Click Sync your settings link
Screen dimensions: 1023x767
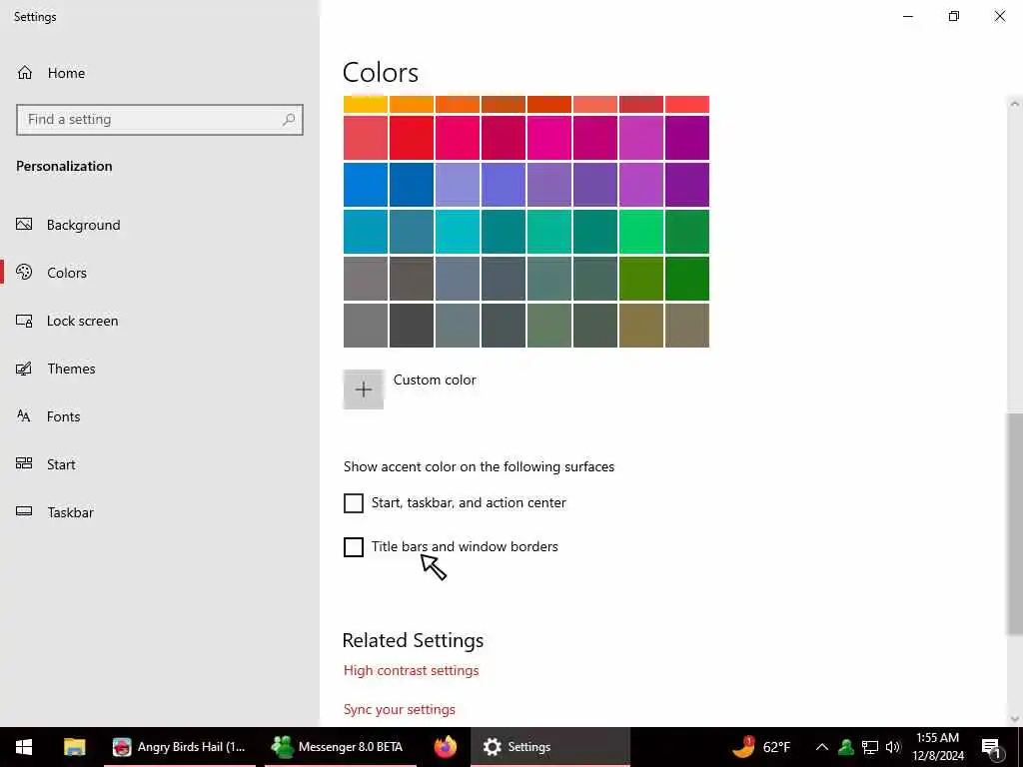399,709
